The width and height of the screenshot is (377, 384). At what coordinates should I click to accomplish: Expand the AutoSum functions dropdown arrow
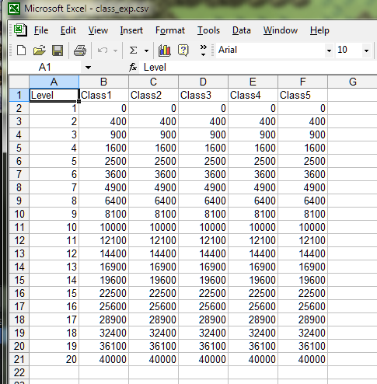[146, 51]
